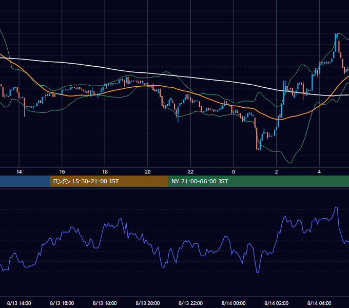Click the 8/13 18:00 time label
Viewport: 349px width, 308px height.
pos(105,303)
